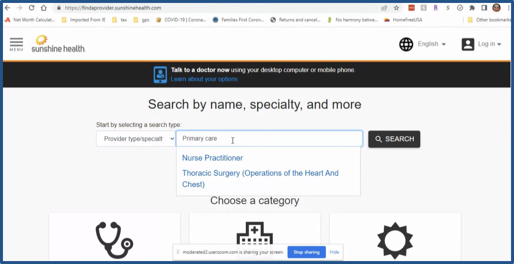The height and width of the screenshot is (264, 514).
Task: Open the gps bookmark folder
Action: coord(141,20)
